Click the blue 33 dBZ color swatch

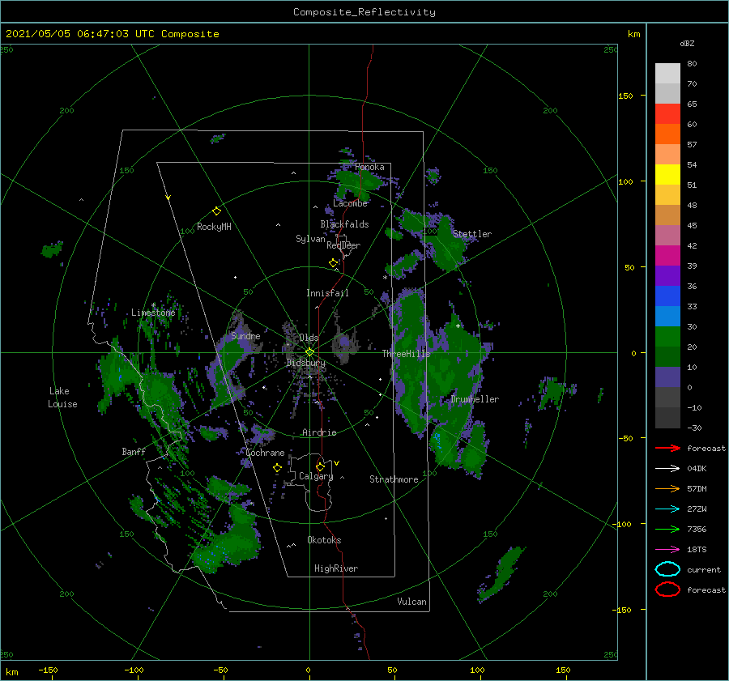click(667, 296)
